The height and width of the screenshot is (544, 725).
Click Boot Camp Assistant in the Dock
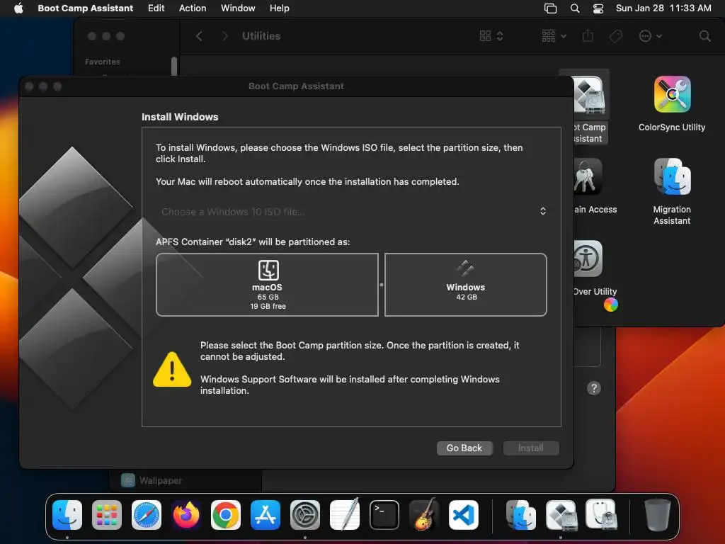[x=561, y=514]
